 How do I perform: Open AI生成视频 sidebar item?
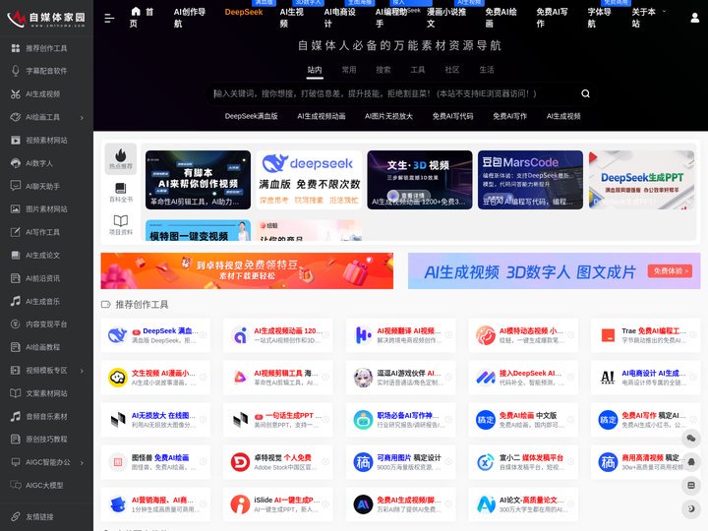tap(46, 94)
